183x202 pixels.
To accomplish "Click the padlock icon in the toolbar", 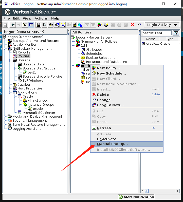I will 75,25.
